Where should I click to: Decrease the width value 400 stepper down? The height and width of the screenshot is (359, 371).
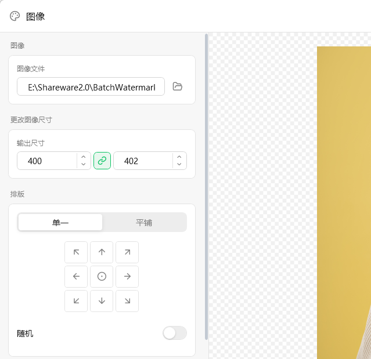[83, 164]
